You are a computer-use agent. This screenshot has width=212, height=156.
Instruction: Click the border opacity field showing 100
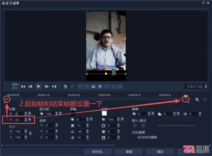pos(112,119)
